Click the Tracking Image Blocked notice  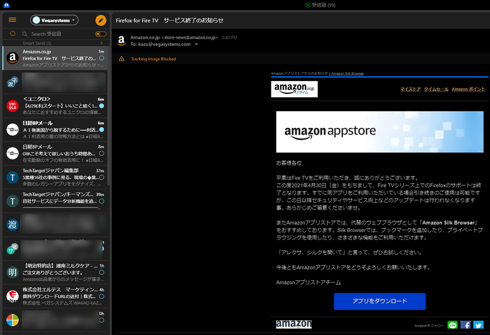click(153, 59)
